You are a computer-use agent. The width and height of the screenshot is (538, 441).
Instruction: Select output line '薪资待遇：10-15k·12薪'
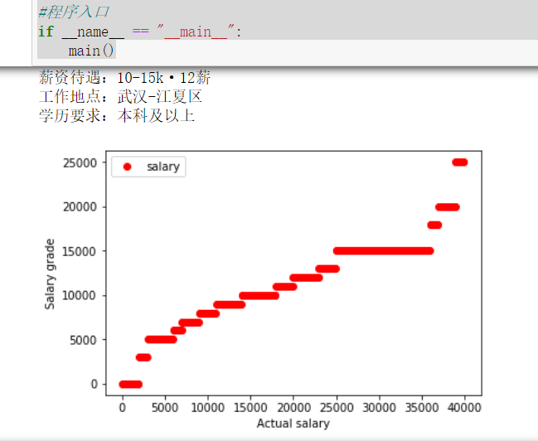124,78
